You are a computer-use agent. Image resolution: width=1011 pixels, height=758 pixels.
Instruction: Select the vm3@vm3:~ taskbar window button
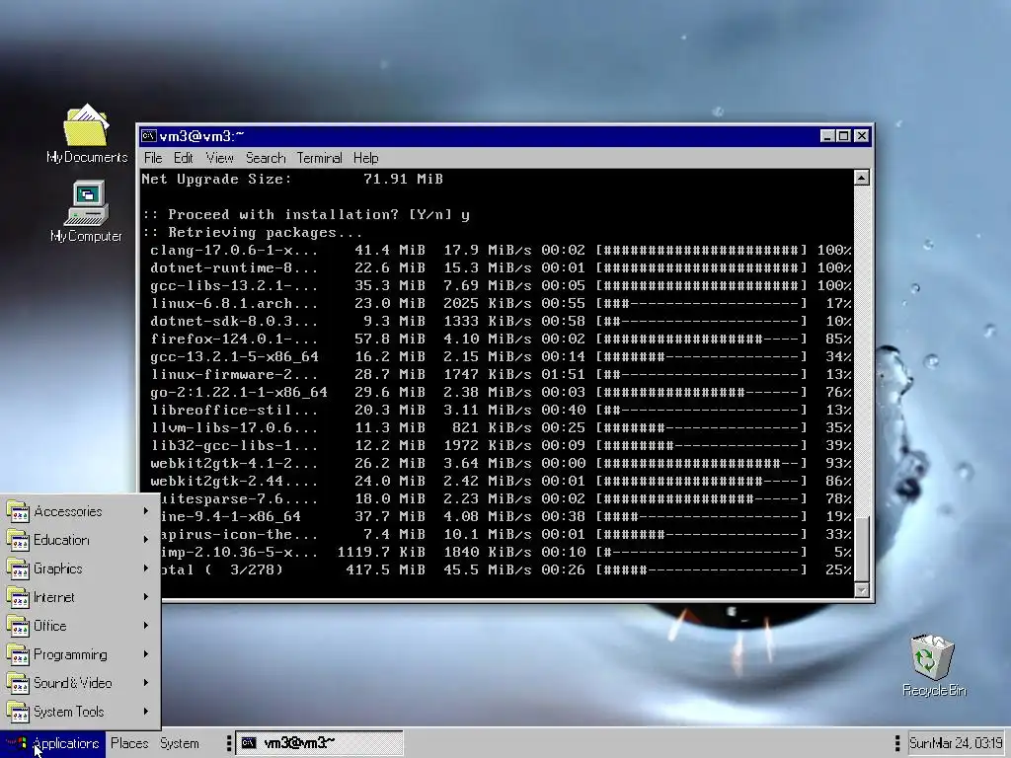click(x=319, y=743)
